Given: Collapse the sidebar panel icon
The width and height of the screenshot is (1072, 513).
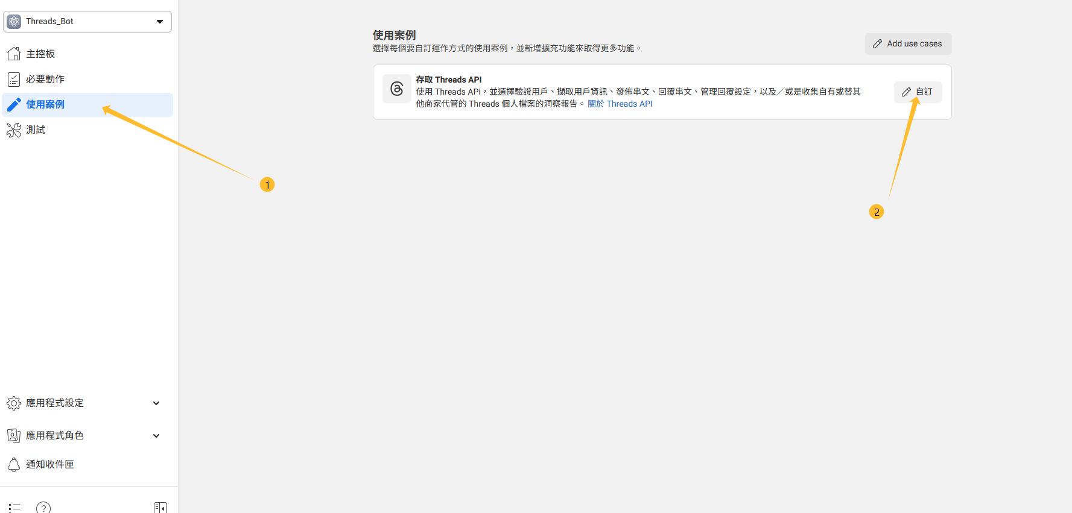Looking at the screenshot, I should click(x=160, y=508).
